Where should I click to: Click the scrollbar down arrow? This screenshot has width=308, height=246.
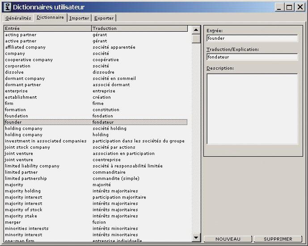pyautogui.click(x=196, y=238)
